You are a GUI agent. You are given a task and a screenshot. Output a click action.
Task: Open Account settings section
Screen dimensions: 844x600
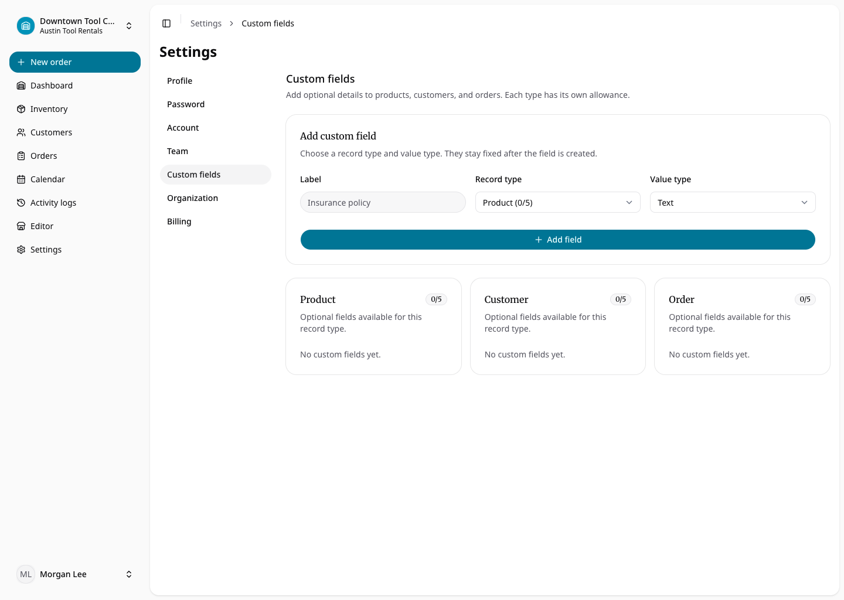(216, 128)
